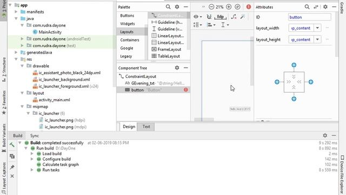
Task: Search in the Attributes panel
Action: [x=307, y=7]
